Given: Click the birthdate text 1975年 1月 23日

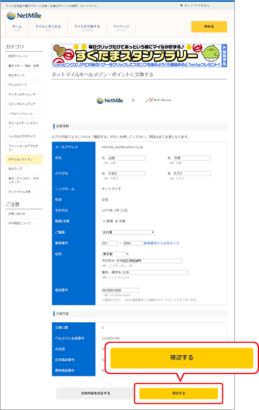Looking at the screenshot, I should 115,210.
